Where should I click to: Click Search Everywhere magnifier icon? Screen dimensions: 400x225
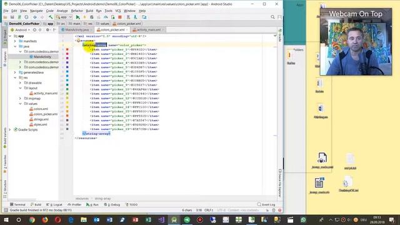pos(272,17)
